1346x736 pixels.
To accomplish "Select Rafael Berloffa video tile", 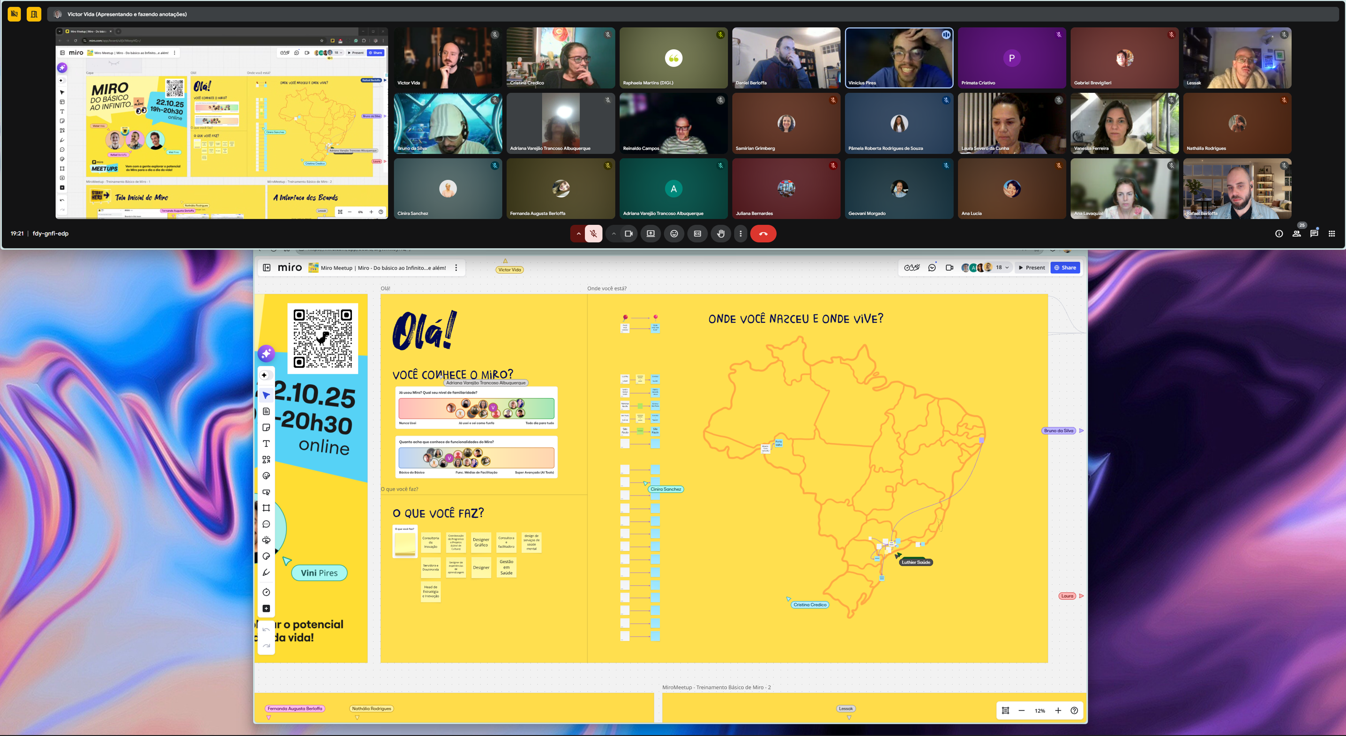I will (1237, 189).
